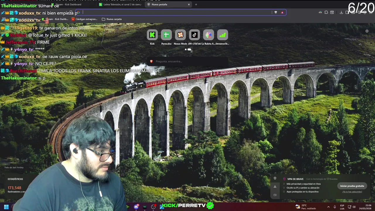Click Apps protegidas en tu dispositivo text
This screenshot has width=375, height=211.
(303, 192)
